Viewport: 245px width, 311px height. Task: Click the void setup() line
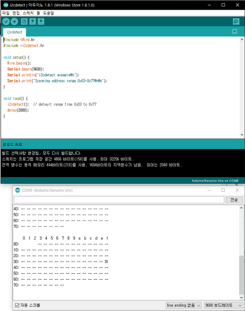click(17, 58)
